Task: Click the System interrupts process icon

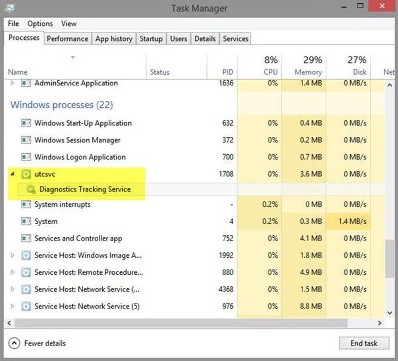Action: pyautogui.click(x=26, y=205)
